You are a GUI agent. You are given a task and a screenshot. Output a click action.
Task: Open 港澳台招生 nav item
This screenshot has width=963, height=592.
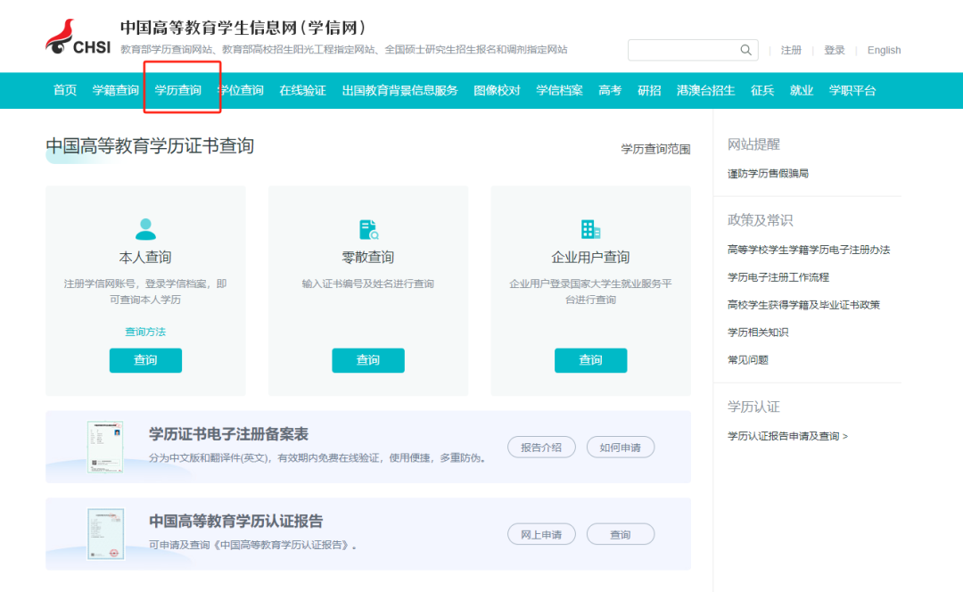[705, 90]
